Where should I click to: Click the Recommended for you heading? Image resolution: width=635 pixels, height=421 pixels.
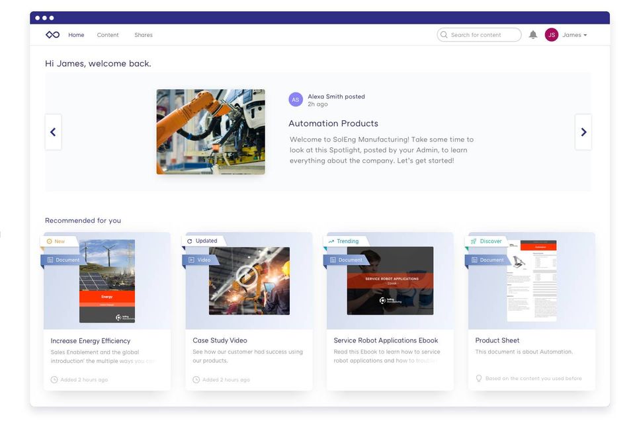83,220
